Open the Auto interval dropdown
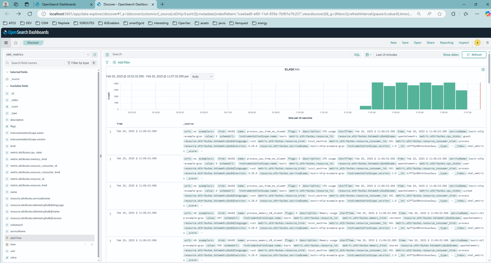 click(x=202, y=77)
